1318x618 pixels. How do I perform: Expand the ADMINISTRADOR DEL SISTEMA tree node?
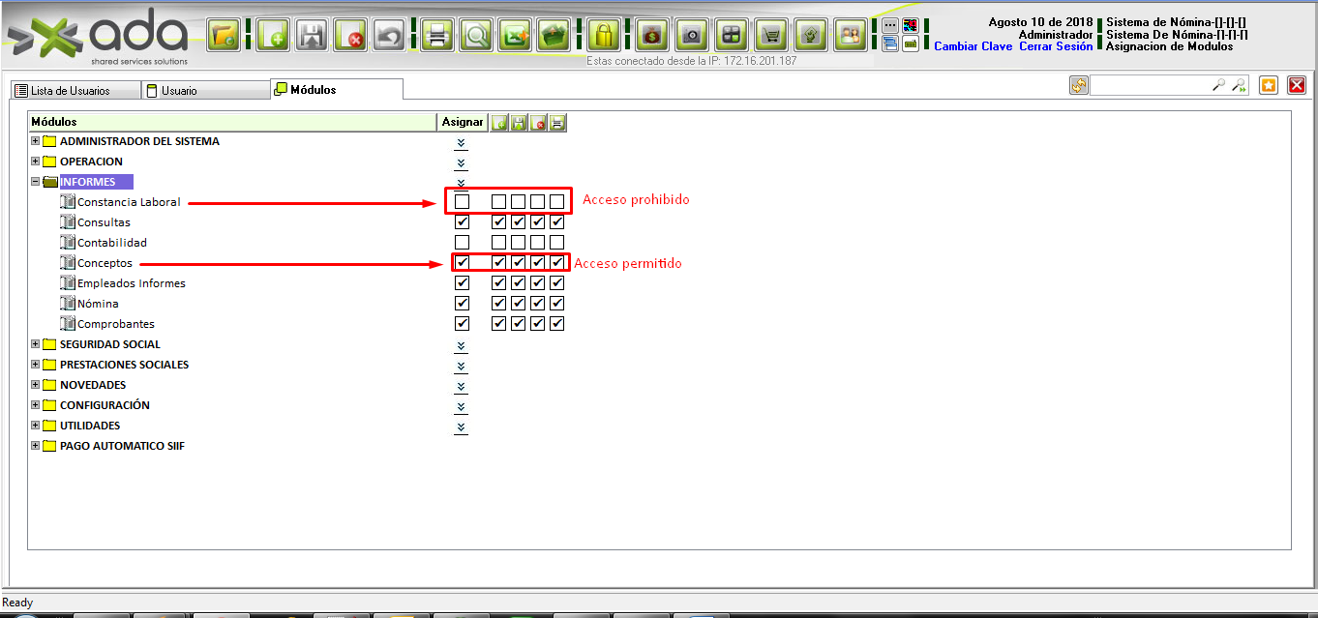(36, 141)
